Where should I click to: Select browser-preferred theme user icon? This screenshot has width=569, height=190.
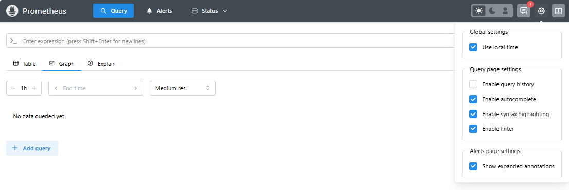(505, 11)
